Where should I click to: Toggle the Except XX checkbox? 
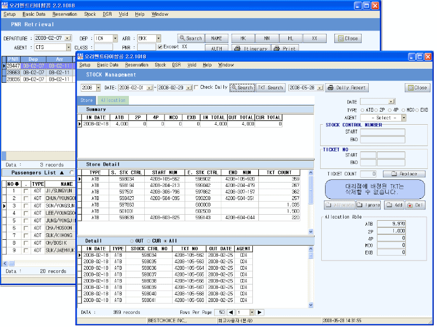pos(160,47)
